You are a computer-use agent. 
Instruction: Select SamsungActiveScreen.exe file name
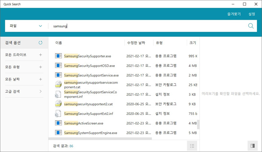[83, 124]
